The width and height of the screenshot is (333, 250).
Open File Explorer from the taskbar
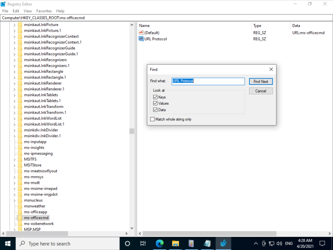tap(175, 244)
